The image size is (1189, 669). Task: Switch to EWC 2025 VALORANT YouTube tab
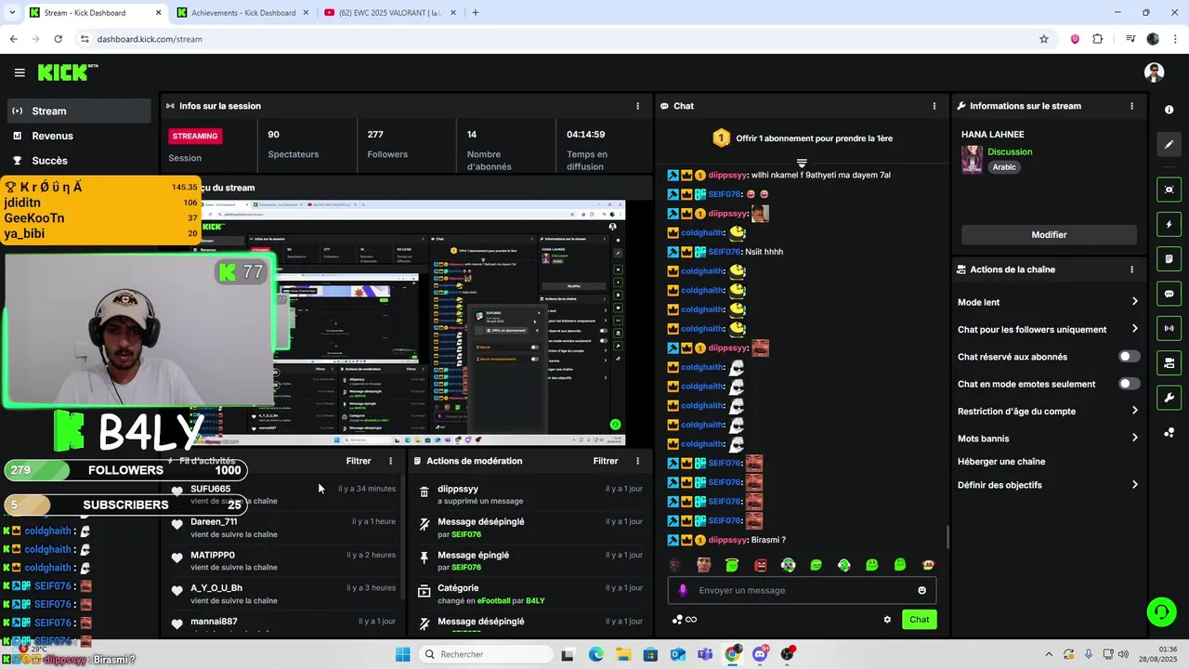388,13
